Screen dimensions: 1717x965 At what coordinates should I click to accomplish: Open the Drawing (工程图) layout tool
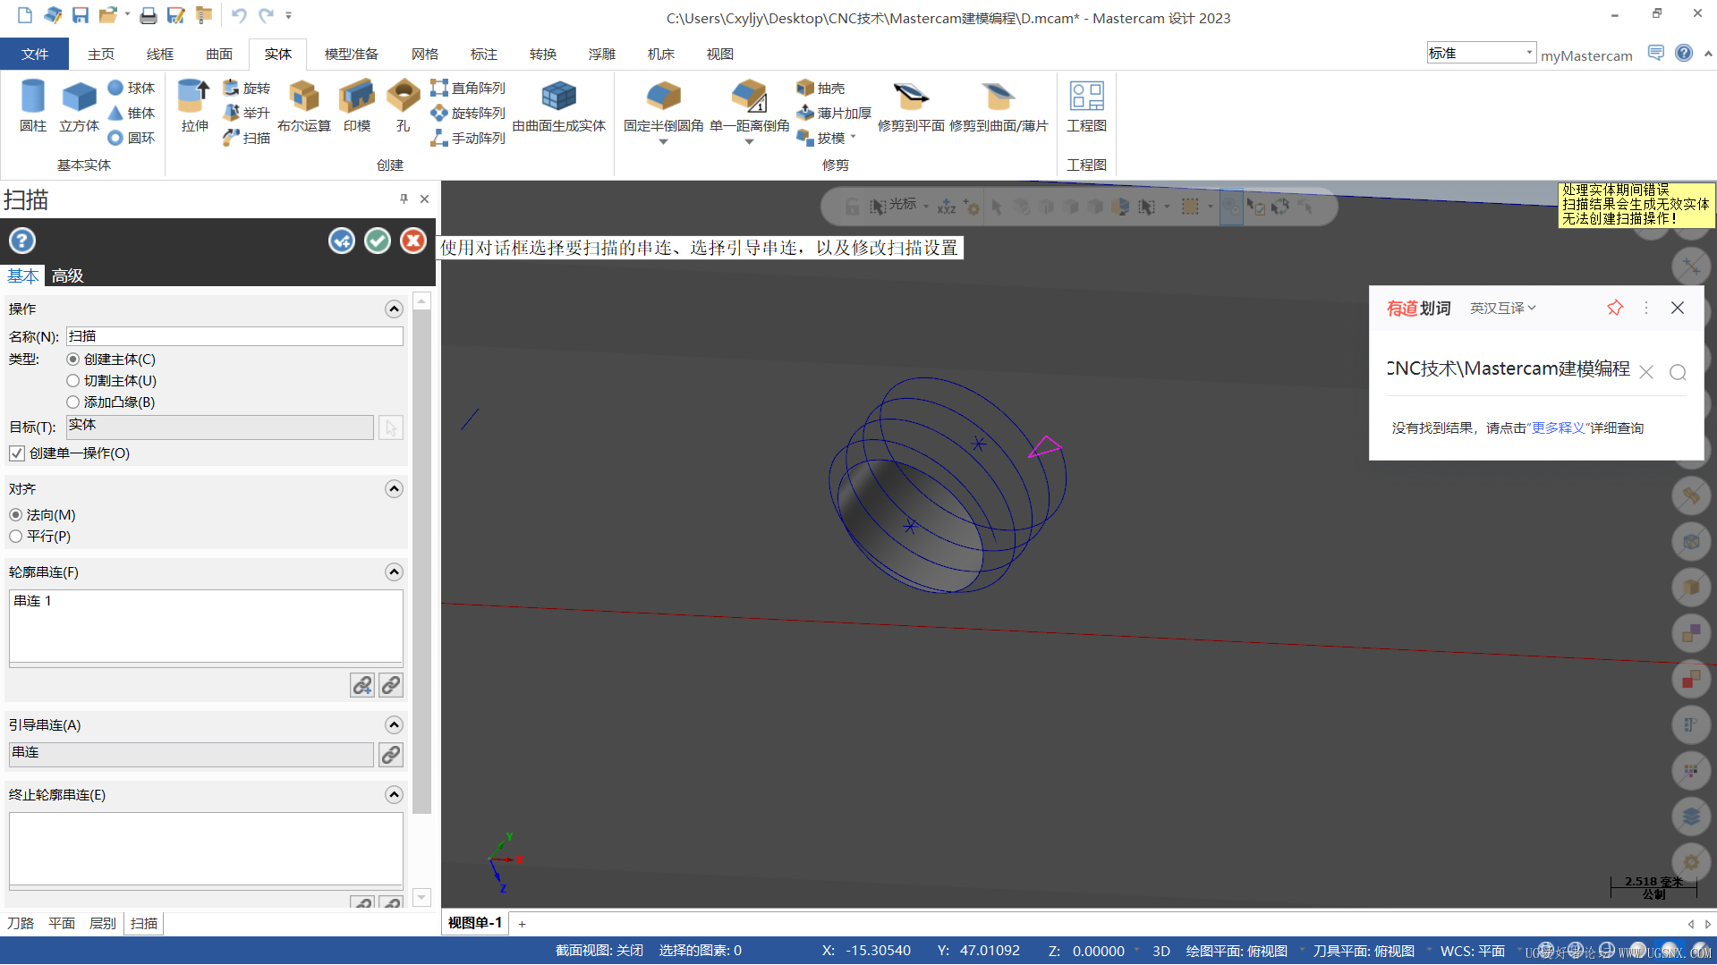pos(1086,106)
